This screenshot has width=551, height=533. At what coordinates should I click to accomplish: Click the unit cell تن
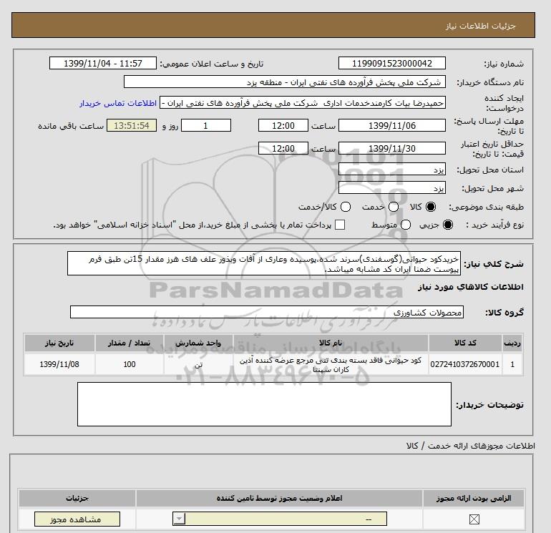point(198,364)
